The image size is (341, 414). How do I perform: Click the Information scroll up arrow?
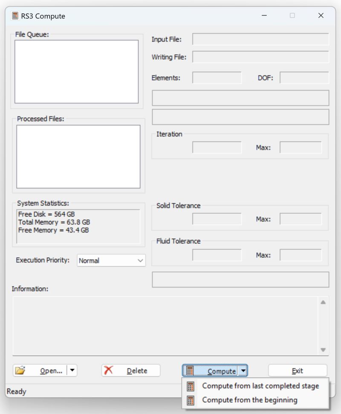[323, 302]
